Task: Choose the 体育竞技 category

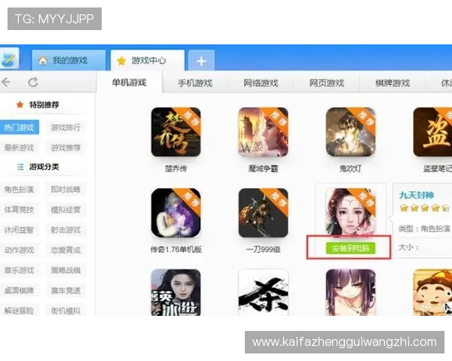Action: (x=19, y=210)
